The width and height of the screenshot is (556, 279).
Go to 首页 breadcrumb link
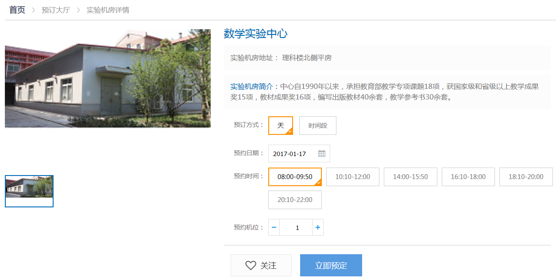(x=17, y=10)
